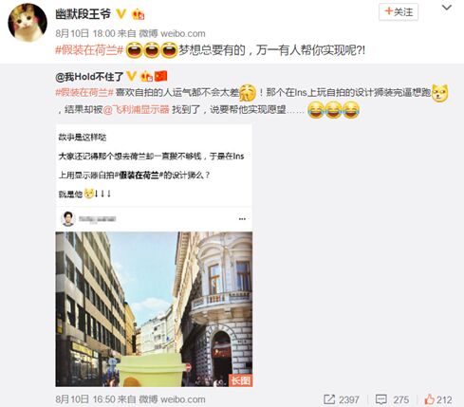Open the #假装在荷兰# hashtag in the top post
Screen dimensions: 464x407
89,50
